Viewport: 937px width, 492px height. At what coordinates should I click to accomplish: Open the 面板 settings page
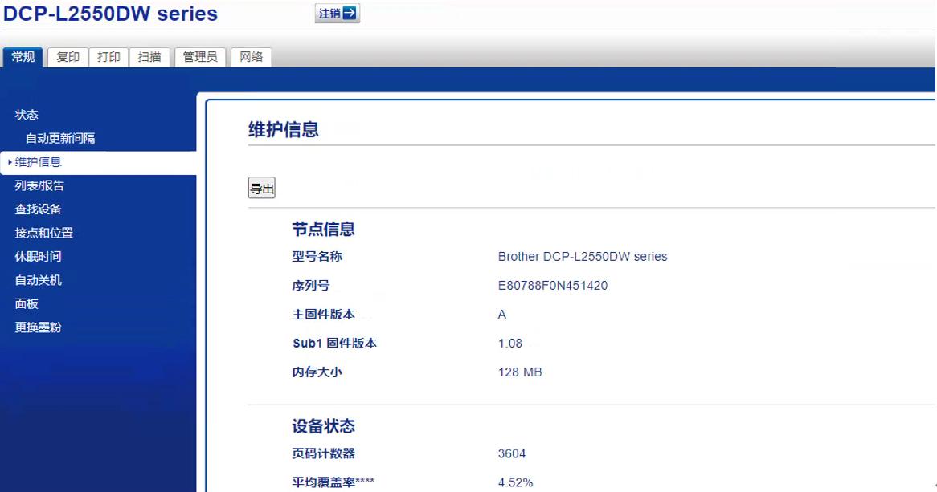(27, 303)
